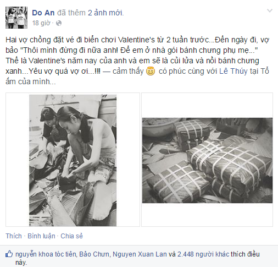Click the angel halo feeling emoji

pyautogui.click(x=151, y=72)
